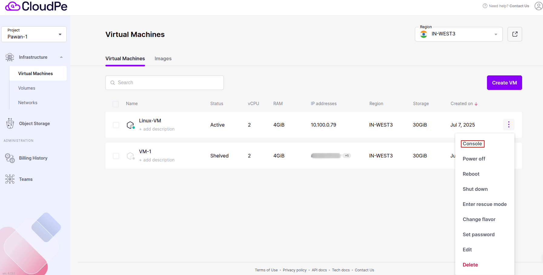Click the Teams icon in sidebar

10,179
